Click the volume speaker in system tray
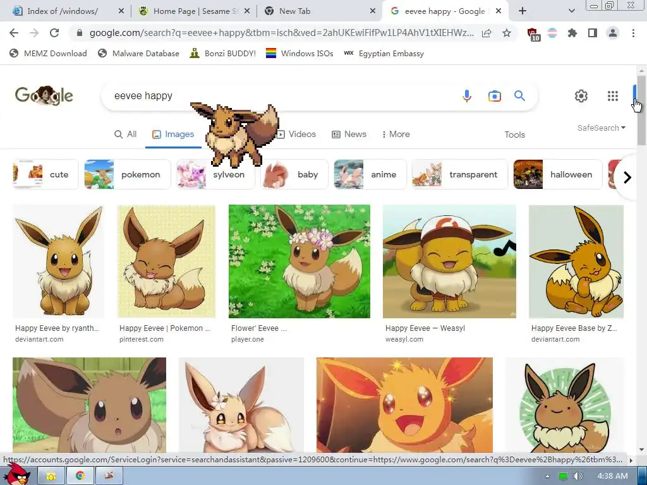The height and width of the screenshot is (485, 647). pyautogui.click(x=578, y=476)
